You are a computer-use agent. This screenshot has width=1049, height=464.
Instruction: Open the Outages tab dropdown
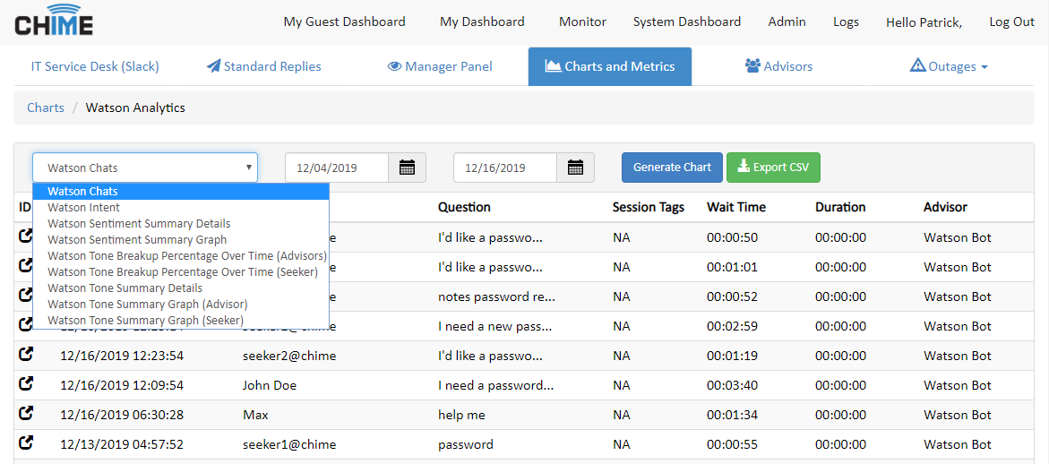tap(949, 66)
